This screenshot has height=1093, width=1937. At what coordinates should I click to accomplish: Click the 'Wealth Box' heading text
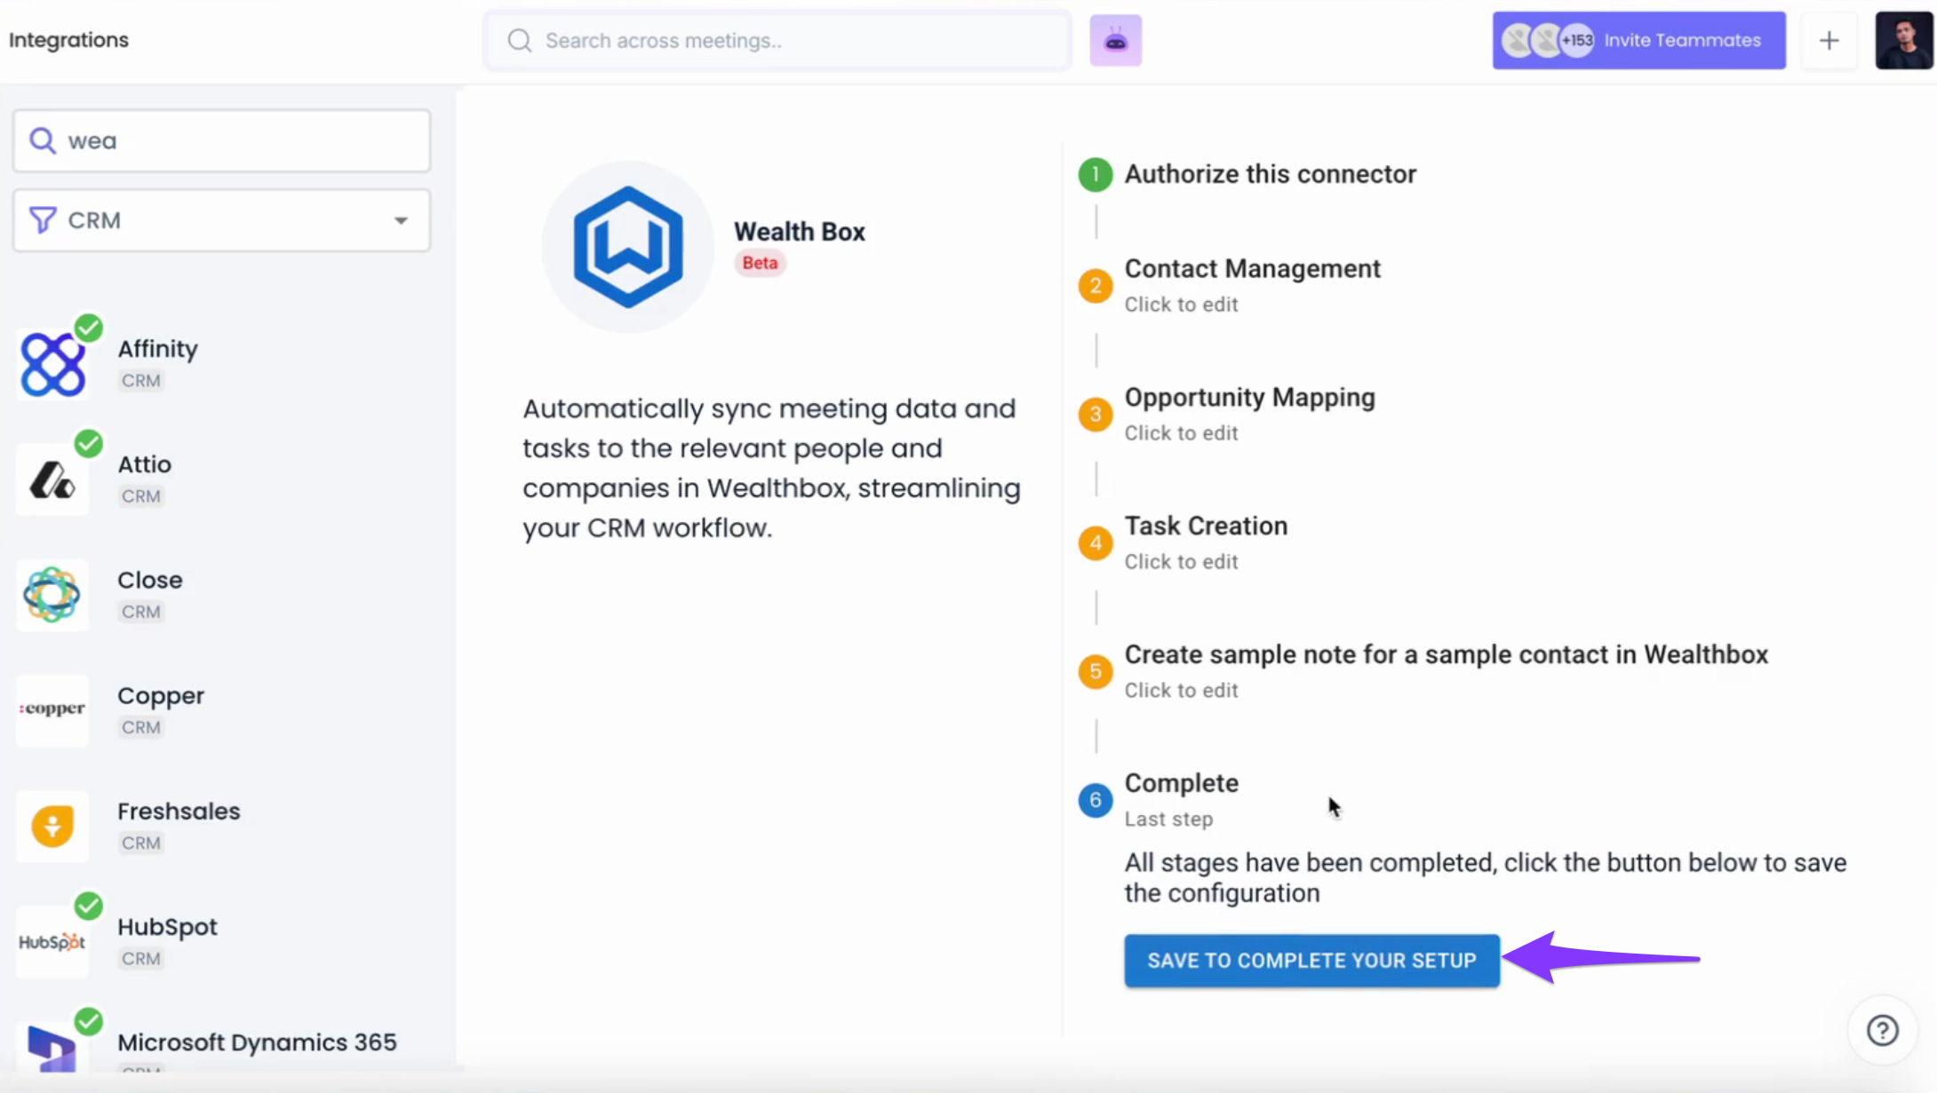pos(799,232)
